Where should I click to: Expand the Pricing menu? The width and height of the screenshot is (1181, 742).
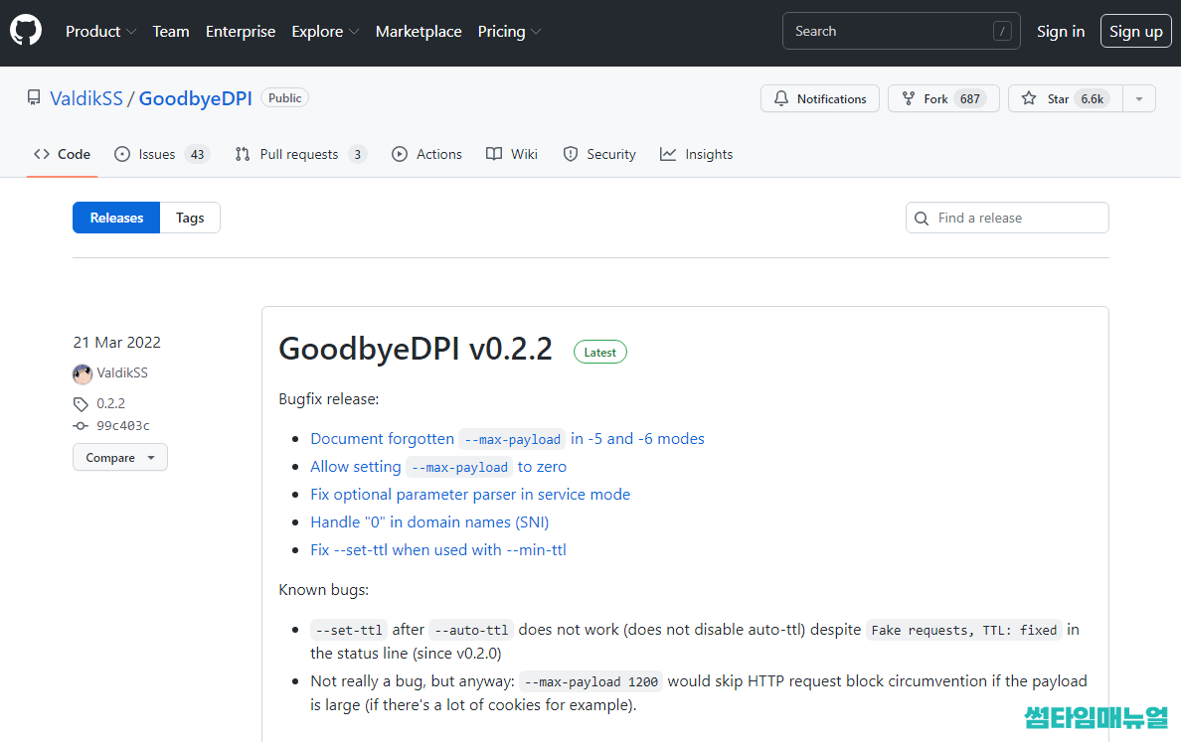click(x=509, y=32)
